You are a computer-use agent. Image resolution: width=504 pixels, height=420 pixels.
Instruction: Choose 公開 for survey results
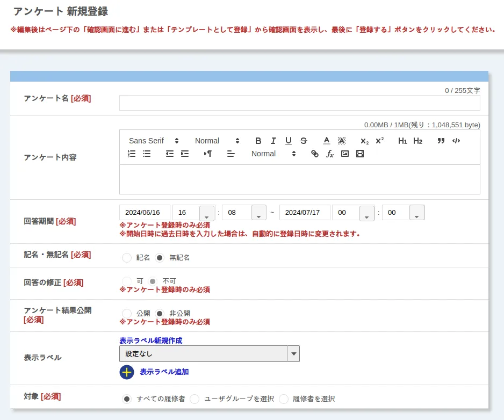(127, 314)
